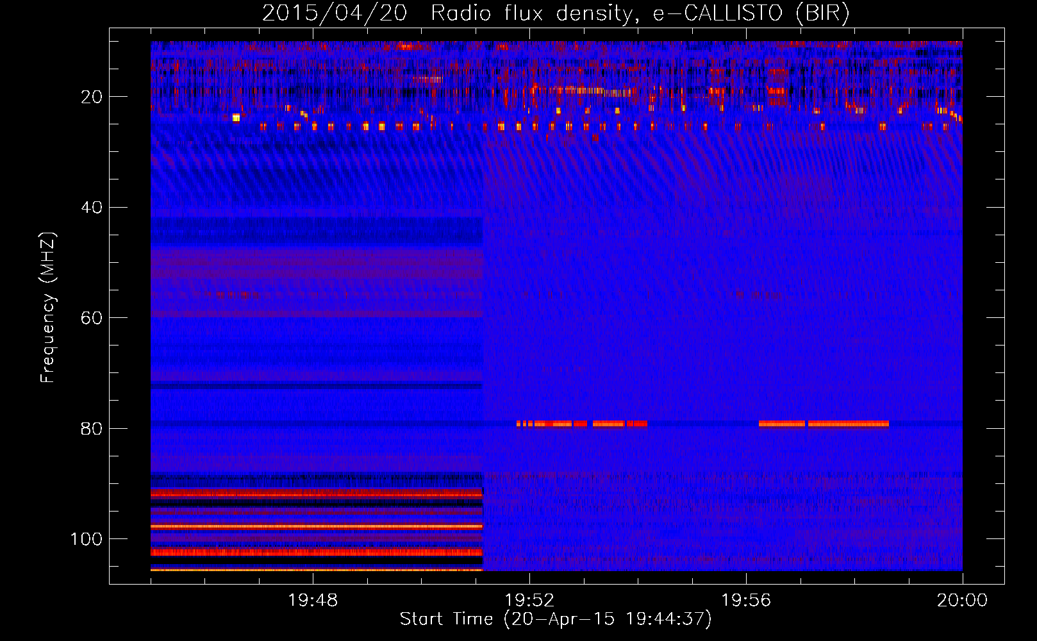The image size is (1037, 641).
Task: Click the "19:52" time tick label
Action: (x=529, y=601)
